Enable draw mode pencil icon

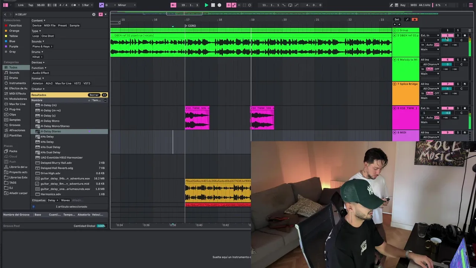391,5
